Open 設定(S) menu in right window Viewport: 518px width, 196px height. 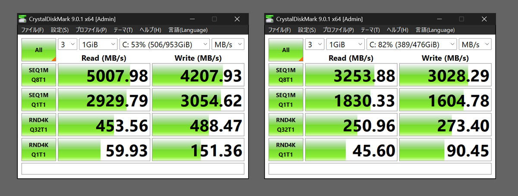click(306, 30)
